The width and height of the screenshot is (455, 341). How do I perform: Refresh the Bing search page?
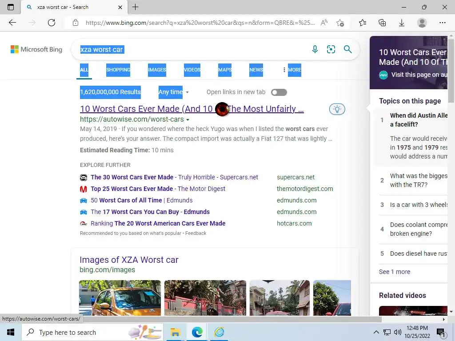point(52,23)
